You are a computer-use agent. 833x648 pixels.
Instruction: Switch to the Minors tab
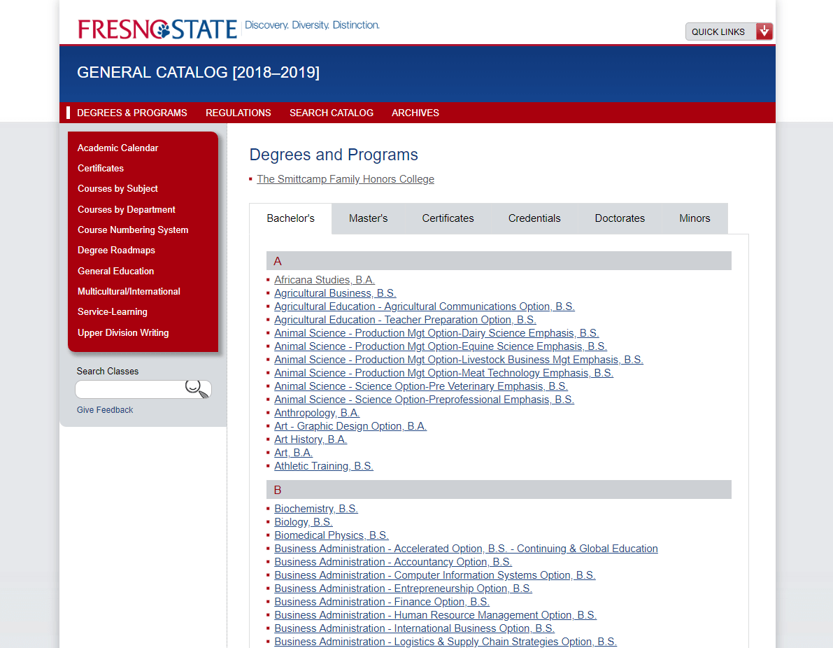694,218
